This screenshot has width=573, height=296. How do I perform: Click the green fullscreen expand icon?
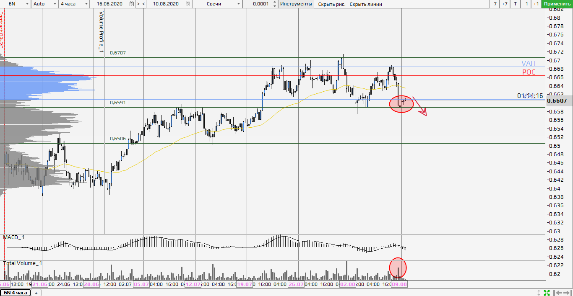(547, 293)
